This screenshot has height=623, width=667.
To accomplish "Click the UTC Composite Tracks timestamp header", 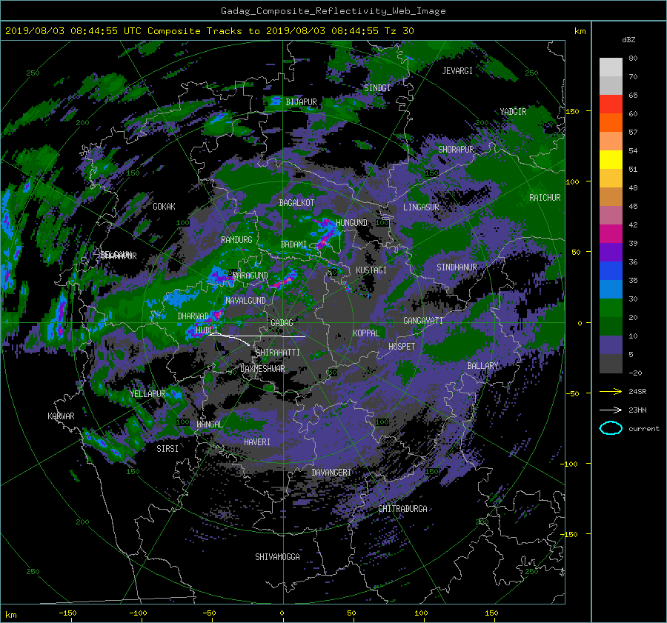I will point(209,31).
